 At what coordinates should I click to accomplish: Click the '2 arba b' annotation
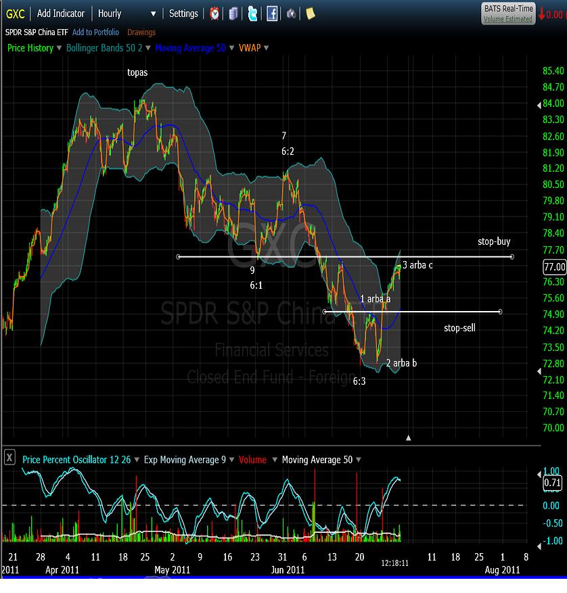click(x=402, y=363)
